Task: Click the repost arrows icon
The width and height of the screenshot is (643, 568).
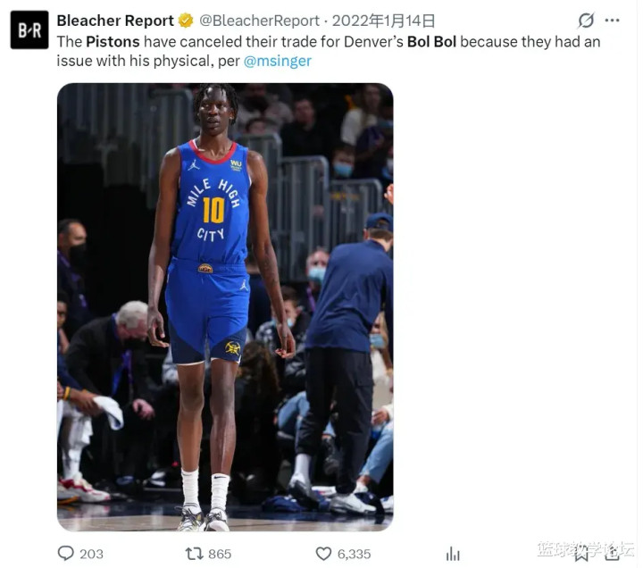Action: (195, 554)
